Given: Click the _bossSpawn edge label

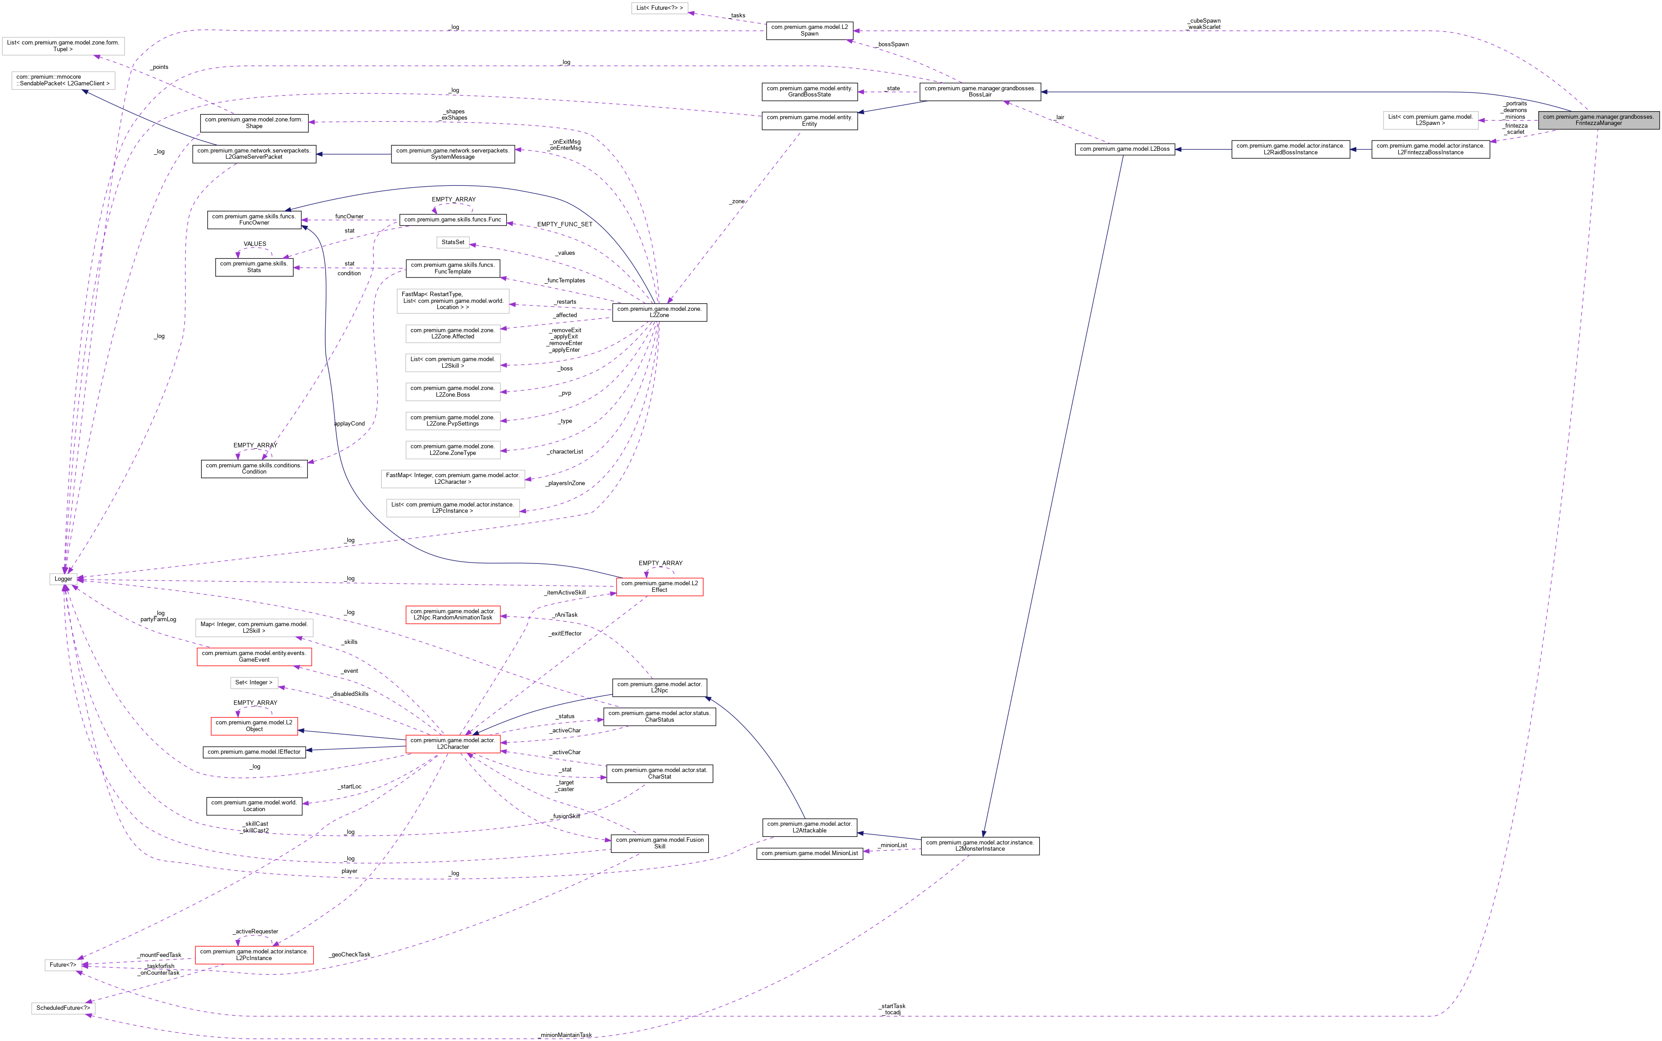Looking at the screenshot, I should pos(892,44).
